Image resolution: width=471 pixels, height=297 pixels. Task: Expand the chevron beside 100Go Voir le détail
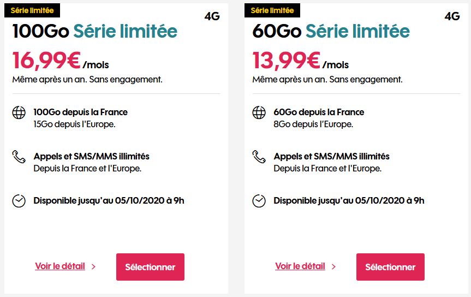(94, 267)
